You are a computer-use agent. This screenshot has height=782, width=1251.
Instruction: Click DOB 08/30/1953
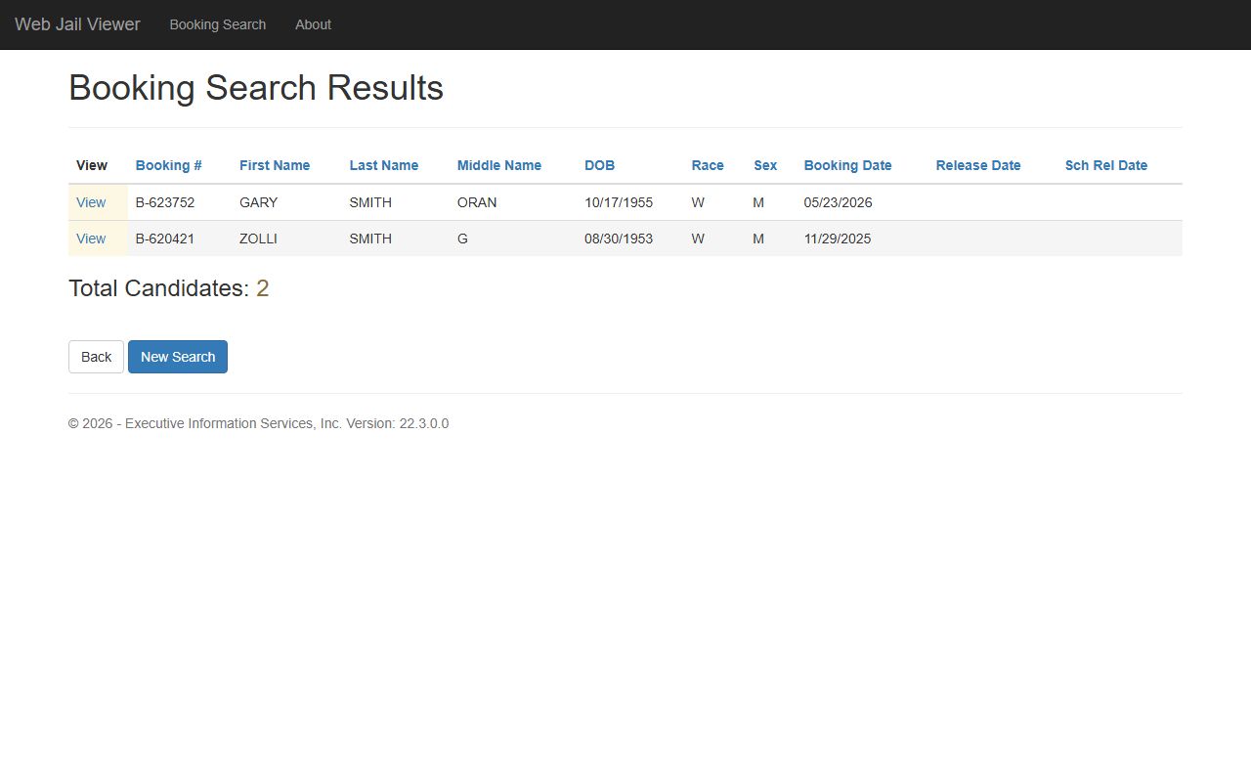619,239
